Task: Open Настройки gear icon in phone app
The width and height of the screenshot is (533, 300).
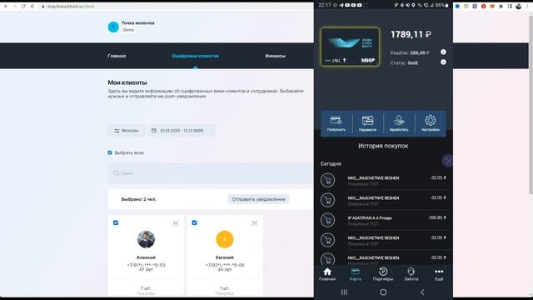Action: (430, 123)
